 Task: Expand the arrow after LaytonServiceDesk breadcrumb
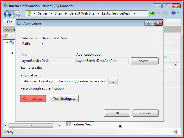(x=134, y=14)
